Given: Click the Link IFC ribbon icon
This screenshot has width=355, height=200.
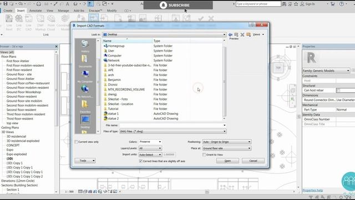Looking at the screenshot, I should (19, 22).
